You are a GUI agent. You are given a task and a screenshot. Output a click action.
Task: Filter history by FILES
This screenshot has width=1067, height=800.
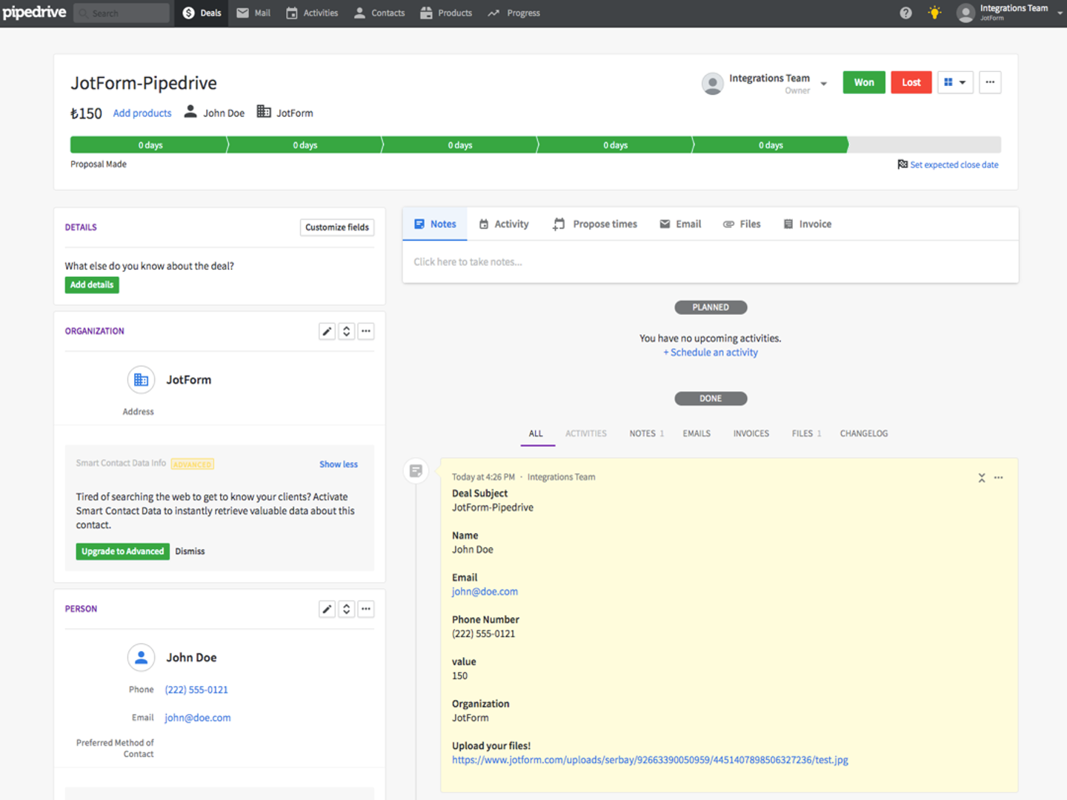(806, 434)
